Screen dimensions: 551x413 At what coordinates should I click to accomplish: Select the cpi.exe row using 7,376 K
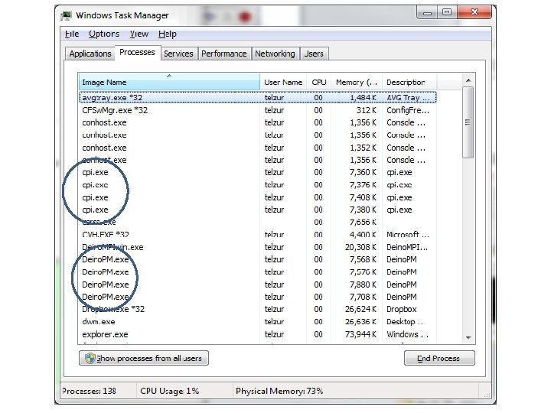click(258, 185)
